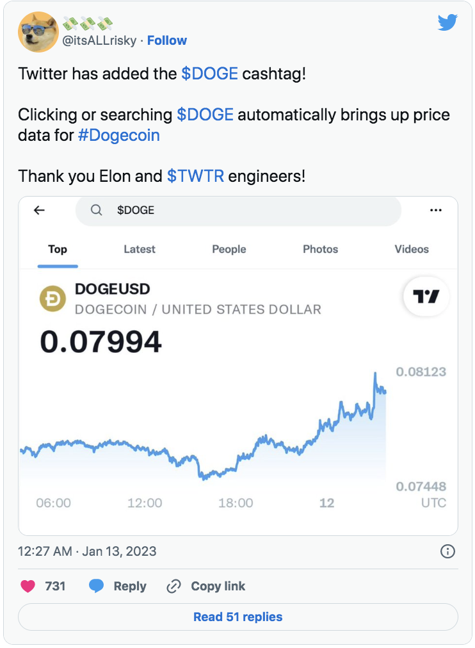The width and height of the screenshot is (475, 648).
Task: Click the search magnifier icon
Action: tap(97, 210)
